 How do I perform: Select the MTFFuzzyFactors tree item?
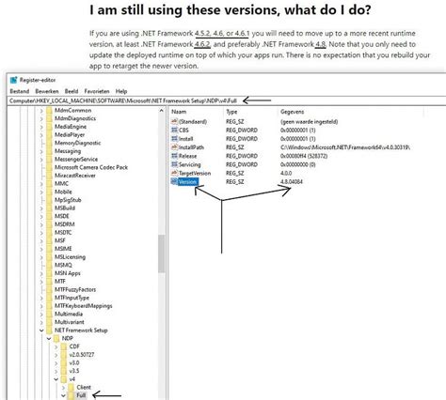[x=75, y=289]
